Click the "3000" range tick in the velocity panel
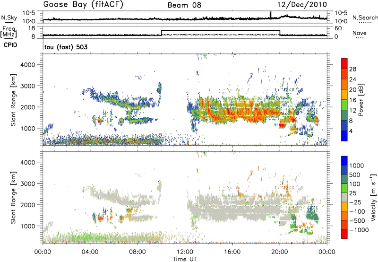 27,183
